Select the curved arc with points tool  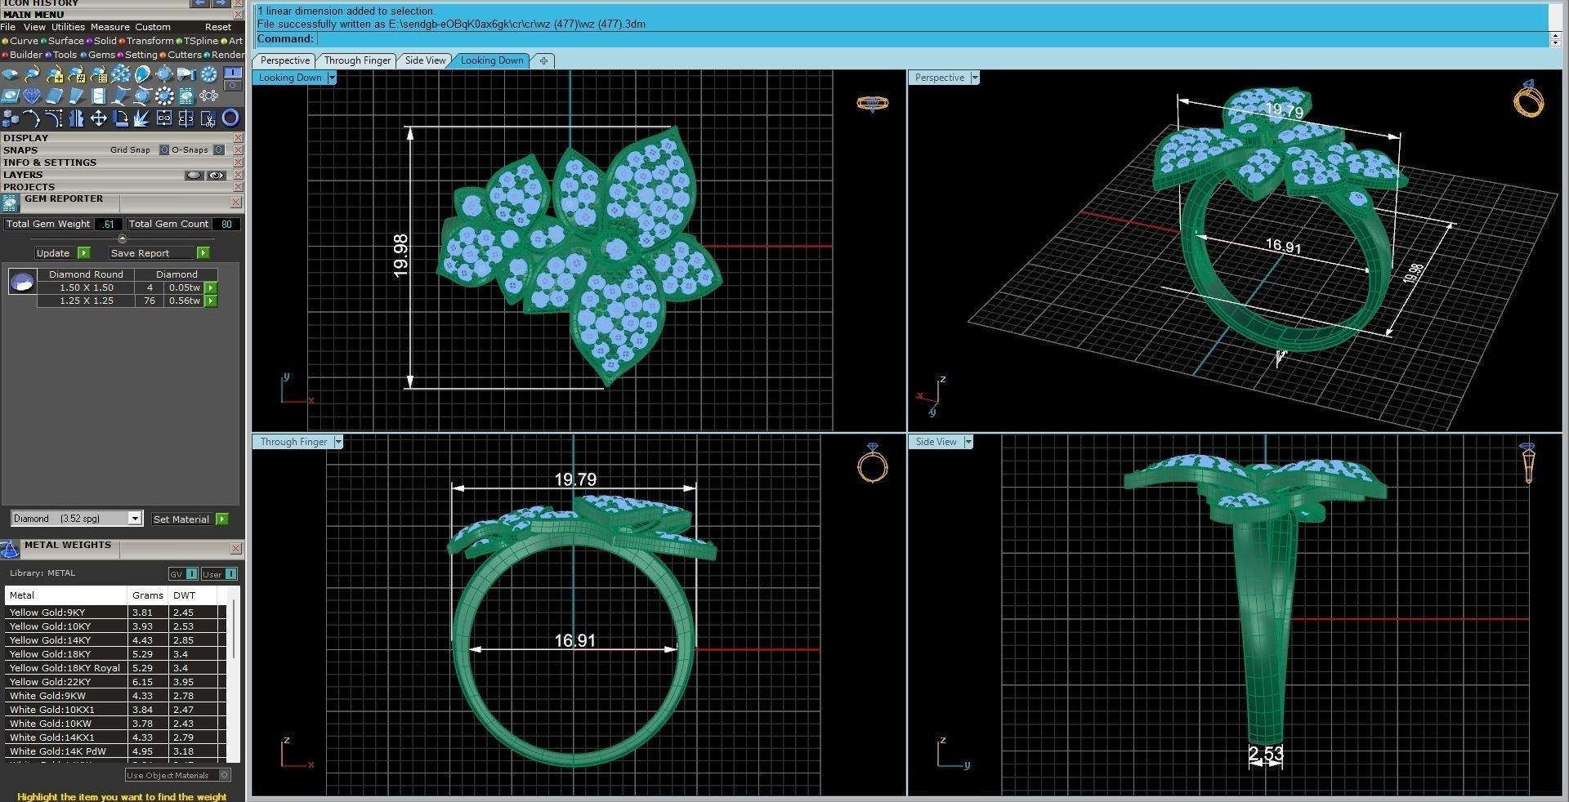[32, 118]
